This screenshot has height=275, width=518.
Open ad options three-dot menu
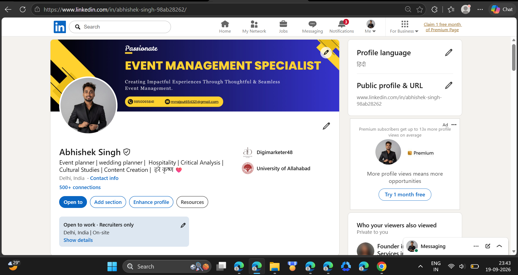[x=454, y=125]
